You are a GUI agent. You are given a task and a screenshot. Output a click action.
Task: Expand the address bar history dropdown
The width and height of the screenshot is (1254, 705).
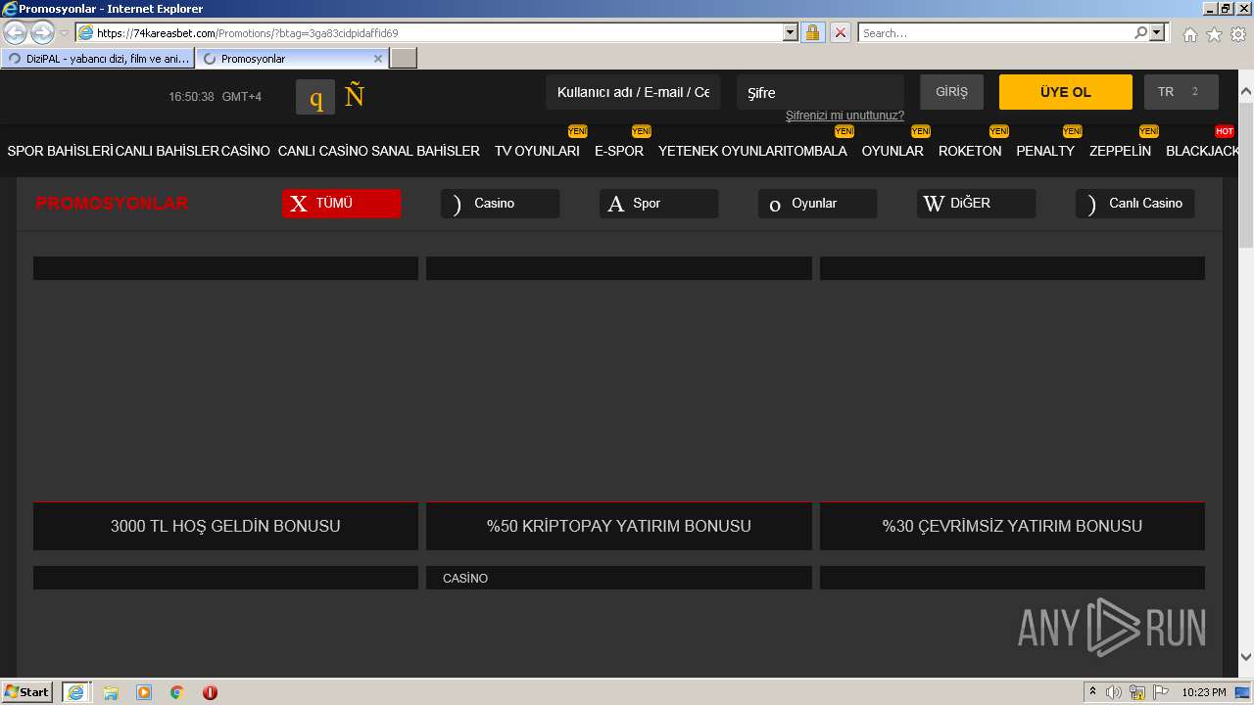791,32
